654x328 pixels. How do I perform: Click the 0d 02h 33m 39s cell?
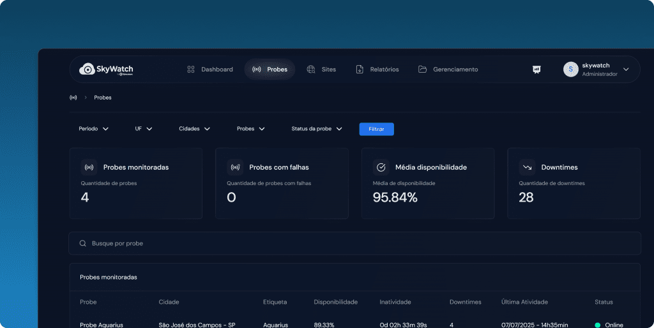click(x=404, y=325)
